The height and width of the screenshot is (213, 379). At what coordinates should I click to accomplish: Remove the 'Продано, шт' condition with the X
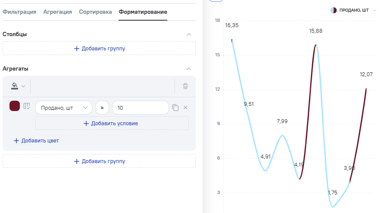[185, 108]
